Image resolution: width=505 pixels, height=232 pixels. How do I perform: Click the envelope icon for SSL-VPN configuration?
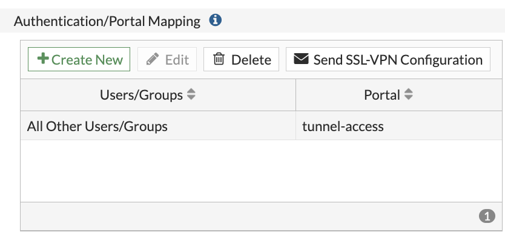[x=301, y=59]
